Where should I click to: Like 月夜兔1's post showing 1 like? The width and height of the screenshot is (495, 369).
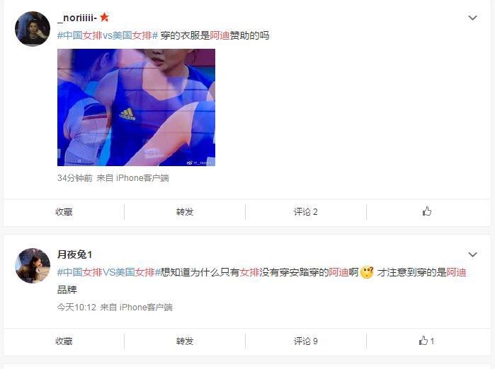coord(426,341)
